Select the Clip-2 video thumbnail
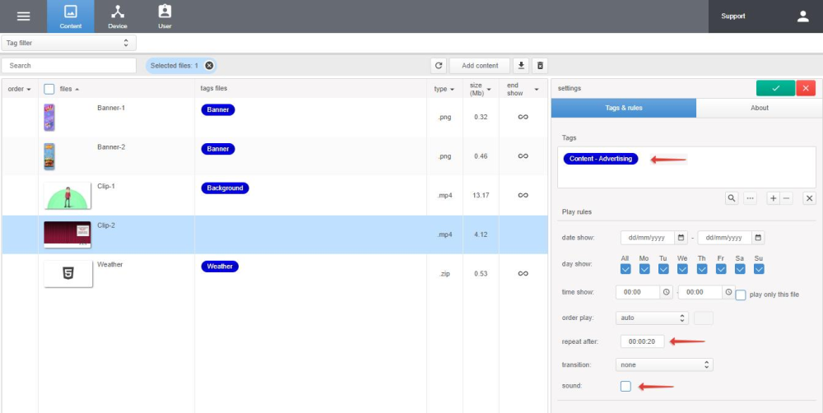The image size is (823, 413). pos(67,234)
